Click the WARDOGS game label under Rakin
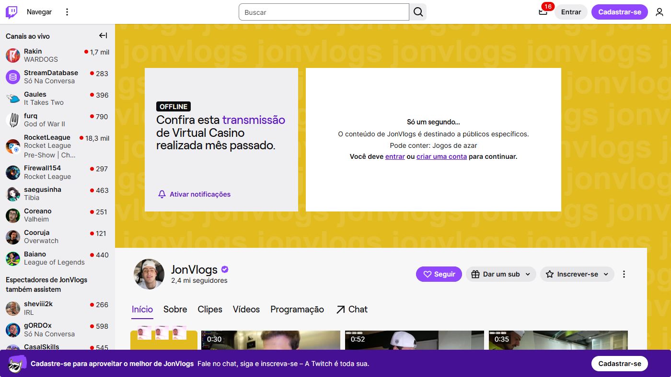The image size is (671, 377). [41, 59]
